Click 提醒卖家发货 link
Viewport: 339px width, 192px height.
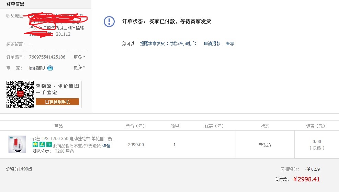(x=168, y=43)
